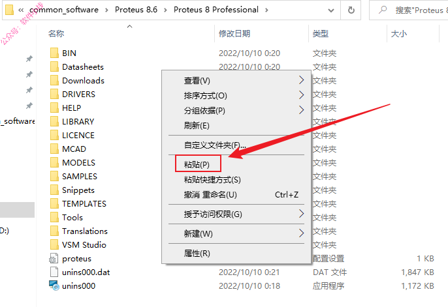This screenshot has width=448, height=307.
Task: Click the Datasheets folder icon
Action: click(54, 66)
